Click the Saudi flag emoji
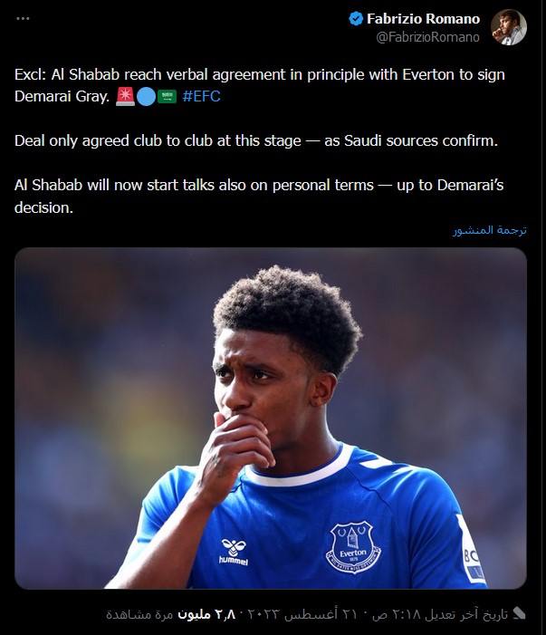546x635 pixels. pos(167,97)
